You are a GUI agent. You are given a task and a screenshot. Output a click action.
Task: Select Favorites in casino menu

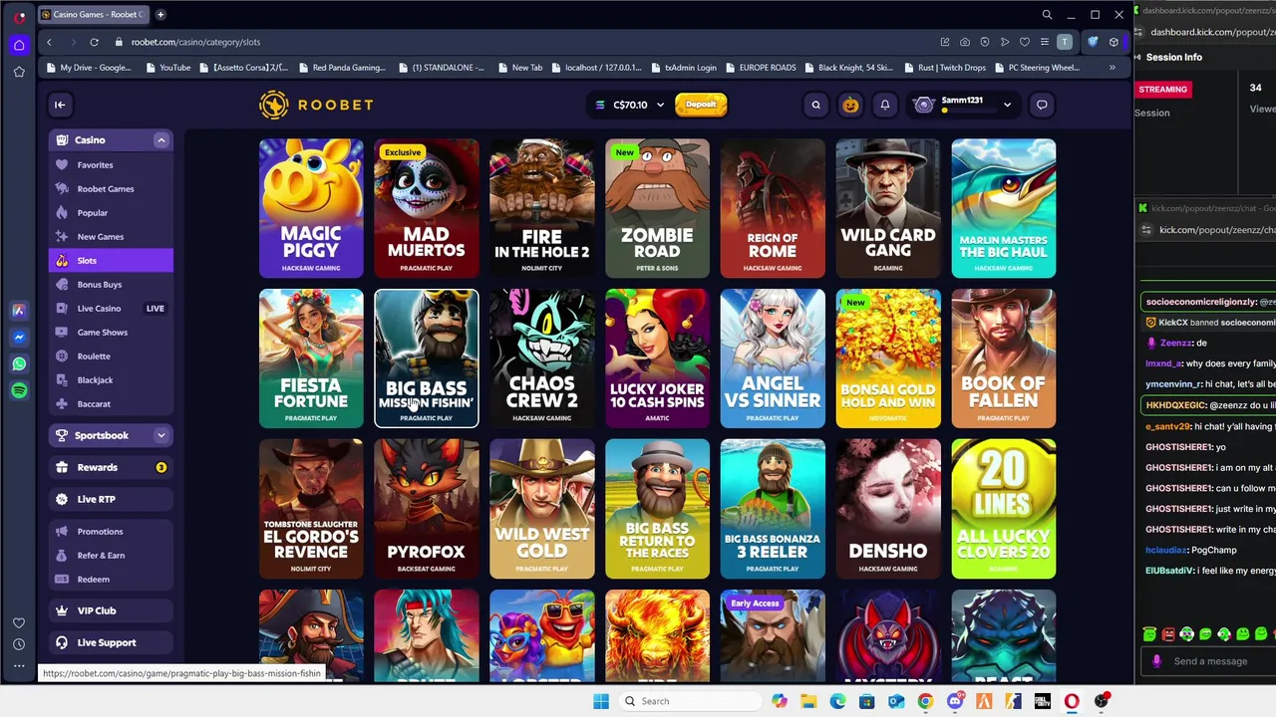pos(111,164)
